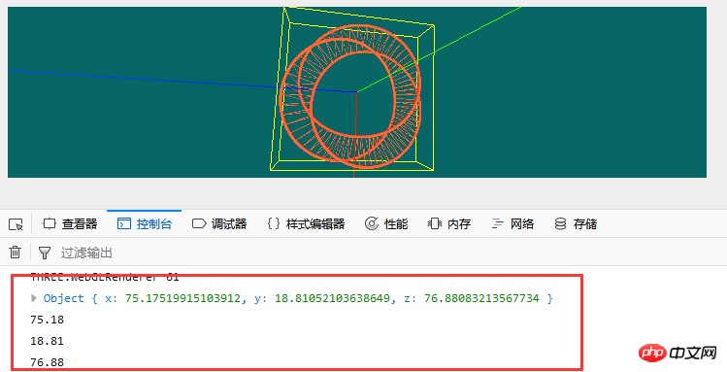Click the Memory (内存) chip icon

pos(435,224)
